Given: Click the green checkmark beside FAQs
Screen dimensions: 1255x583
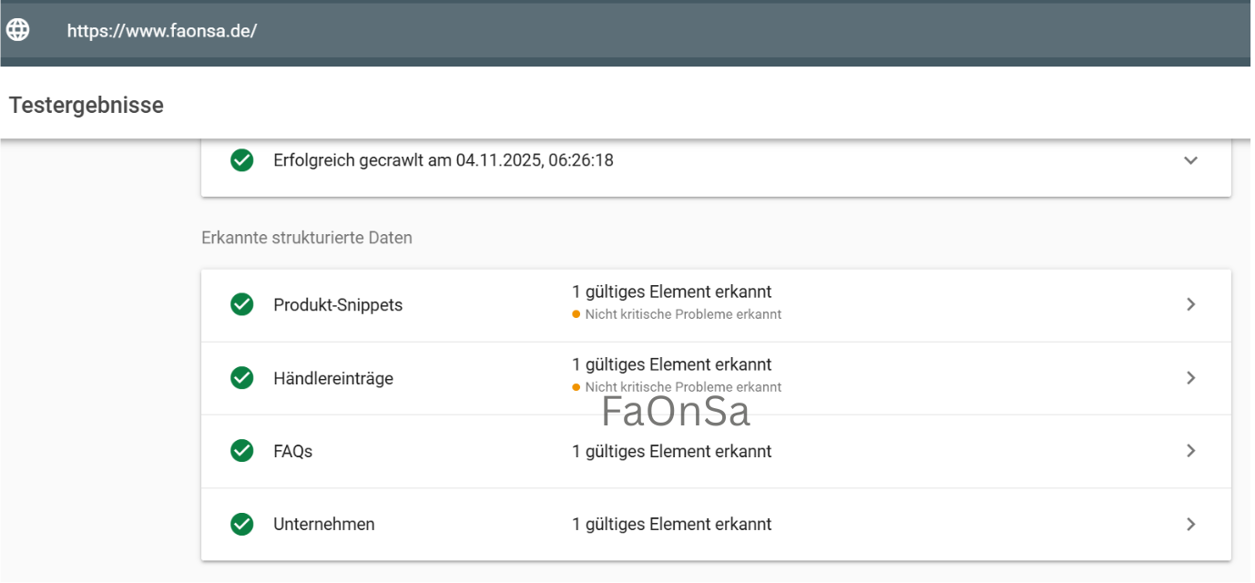Looking at the screenshot, I should 241,451.
